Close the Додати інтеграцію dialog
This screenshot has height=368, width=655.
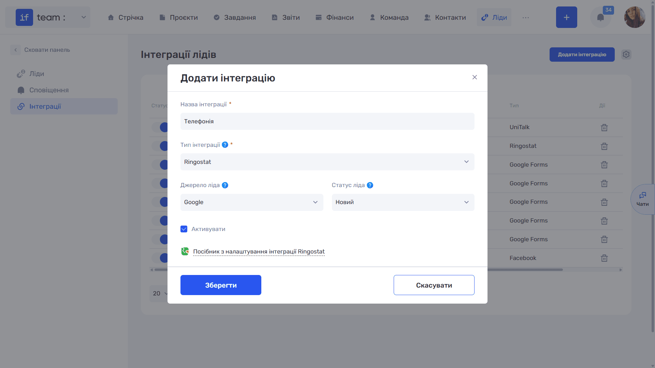coord(475,77)
